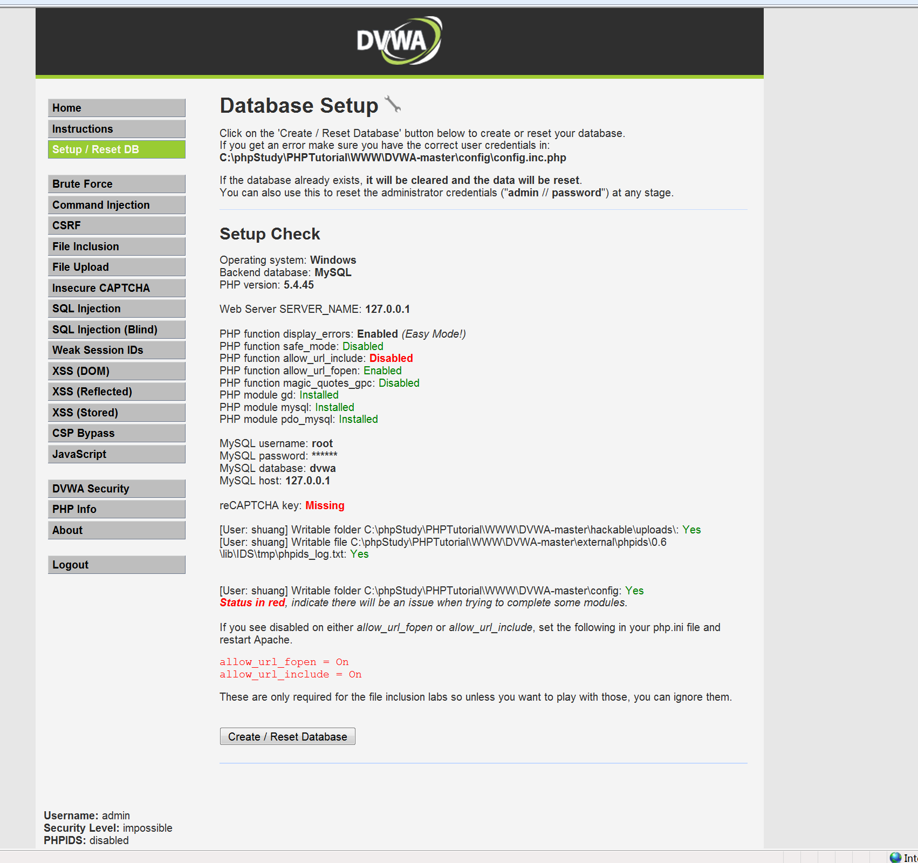The image size is (918, 863).
Task: Open the JavaScript module
Action: 117,454
